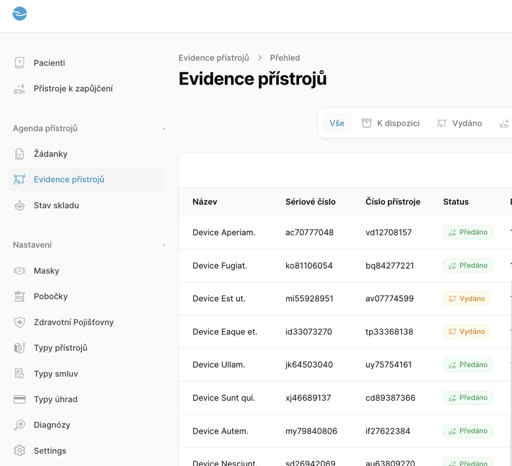The height and width of the screenshot is (466, 512).
Task: Sort by Číslo přístroje column header
Action: pos(393,202)
